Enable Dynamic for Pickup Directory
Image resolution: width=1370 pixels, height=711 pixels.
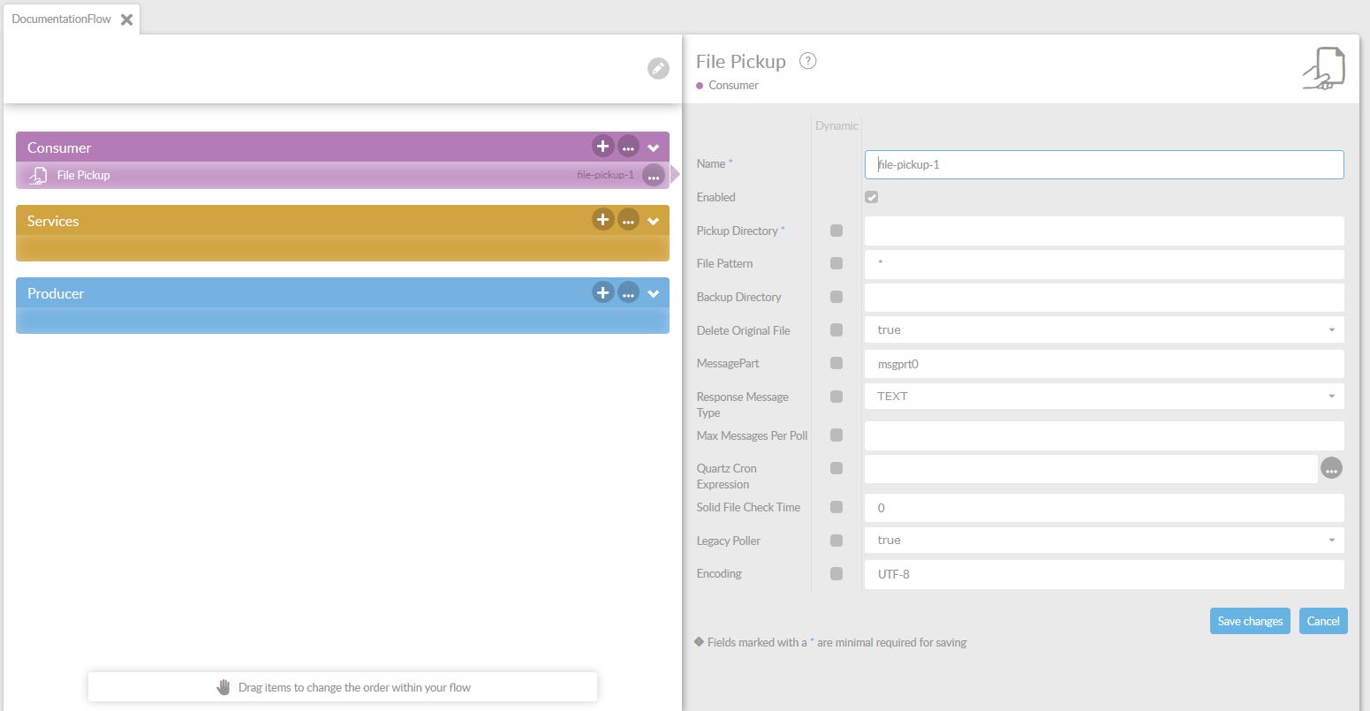[x=836, y=231]
